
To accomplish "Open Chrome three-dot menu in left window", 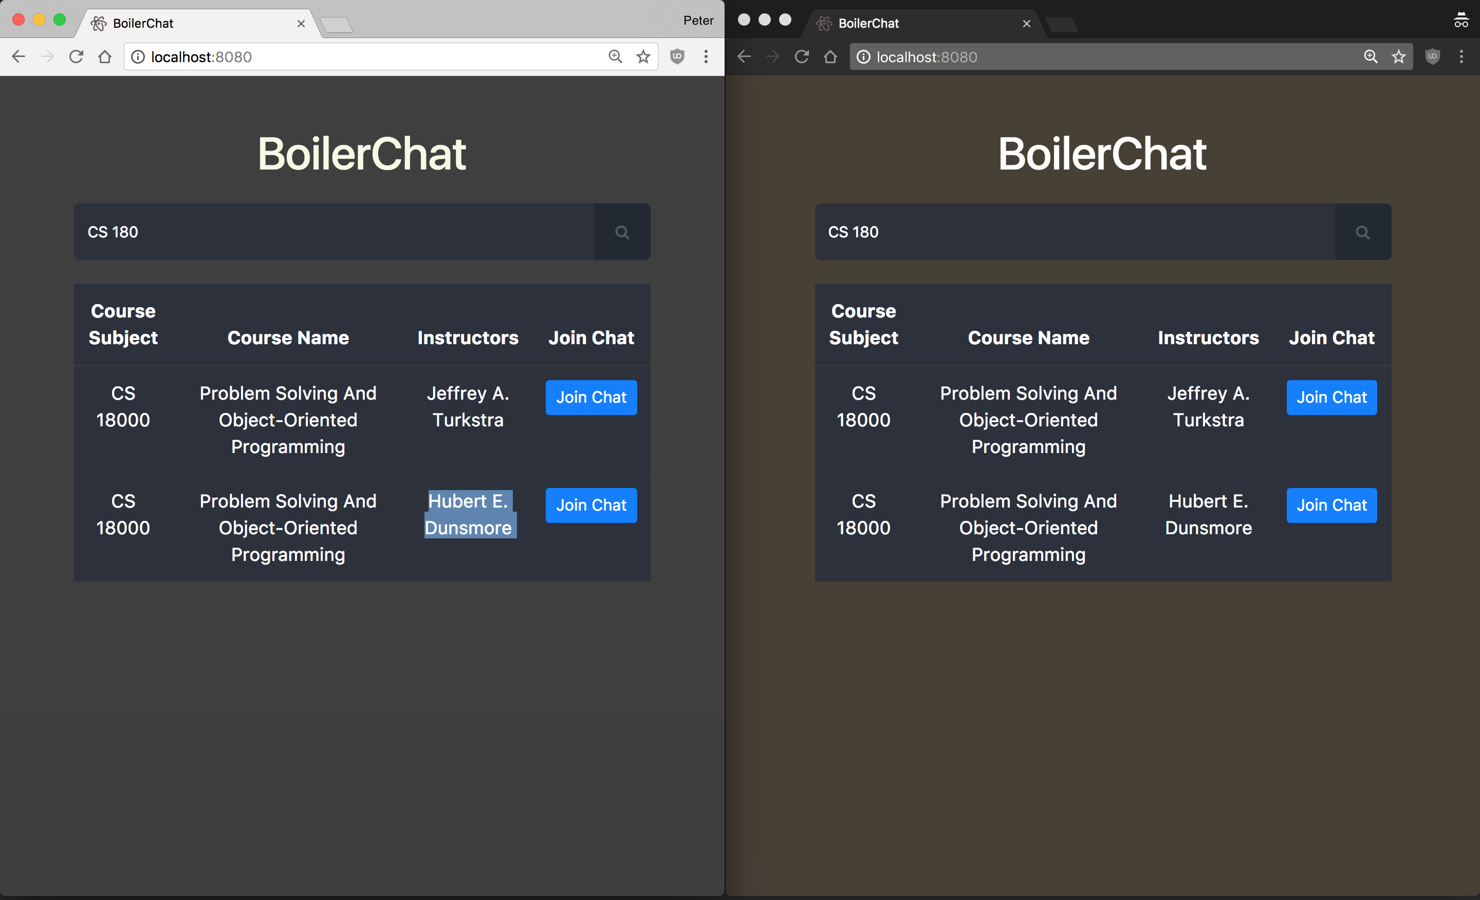I will [706, 57].
